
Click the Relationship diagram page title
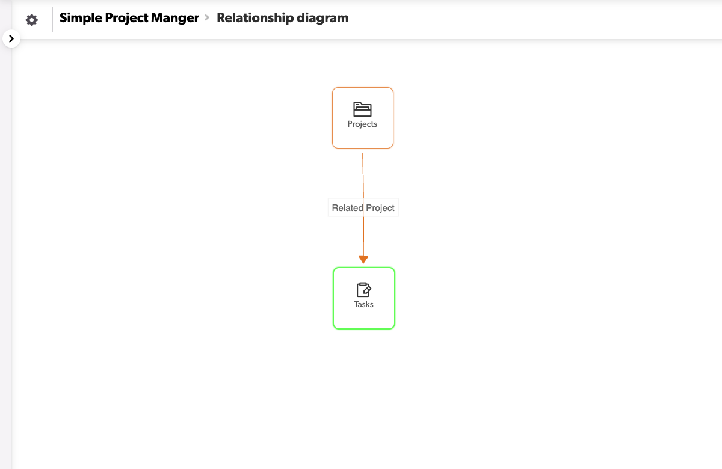[x=282, y=18]
